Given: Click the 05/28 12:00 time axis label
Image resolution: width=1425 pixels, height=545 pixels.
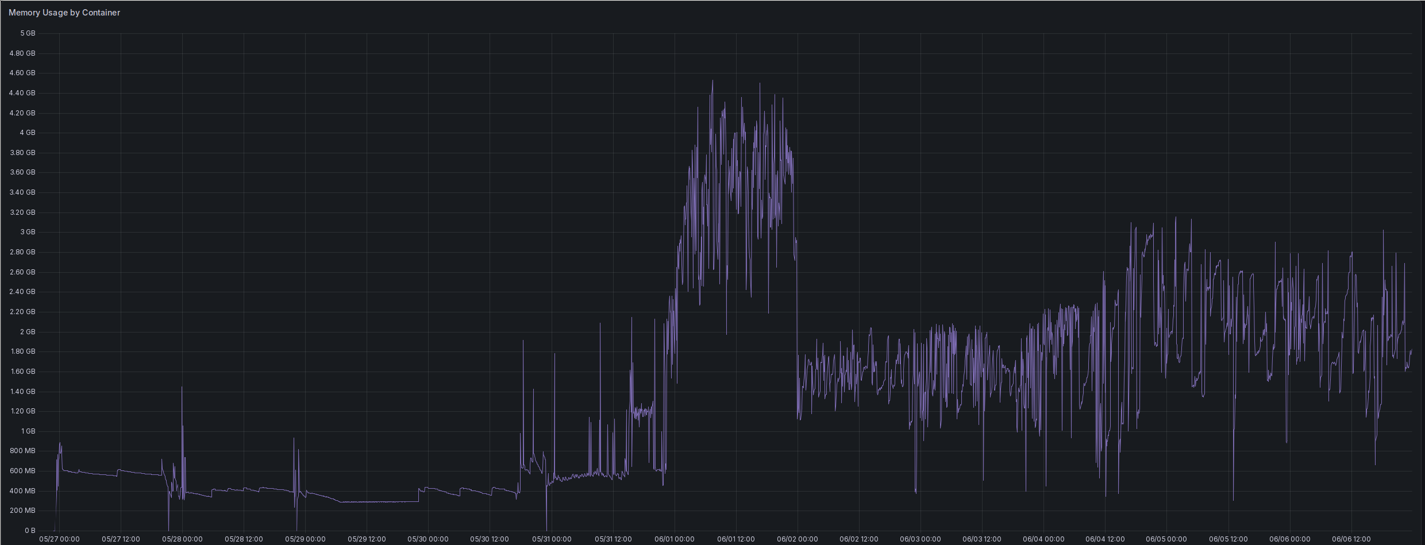Looking at the screenshot, I should coord(244,539).
